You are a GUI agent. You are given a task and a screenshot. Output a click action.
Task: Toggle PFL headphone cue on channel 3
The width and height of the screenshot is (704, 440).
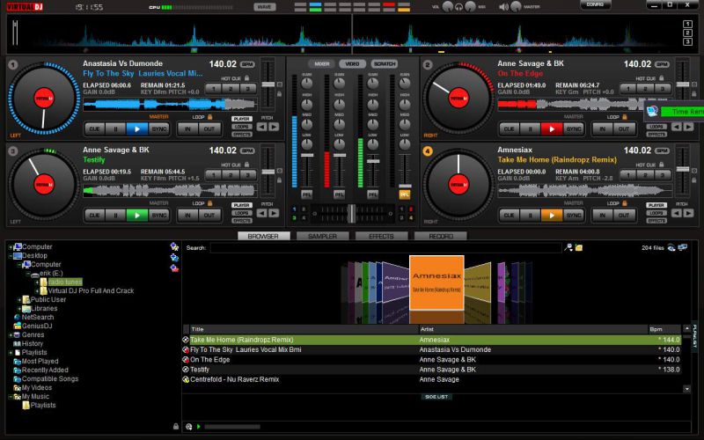(x=372, y=194)
